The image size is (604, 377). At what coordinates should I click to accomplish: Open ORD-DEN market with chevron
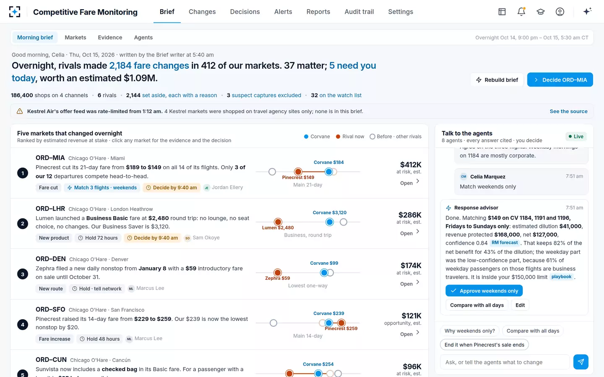click(417, 282)
